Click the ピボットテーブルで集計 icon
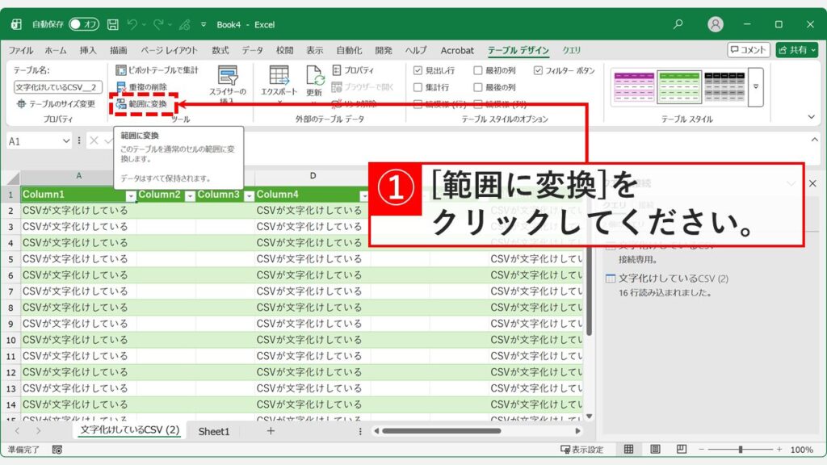This screenshot has width=827, height=465. tap(123, 70)
